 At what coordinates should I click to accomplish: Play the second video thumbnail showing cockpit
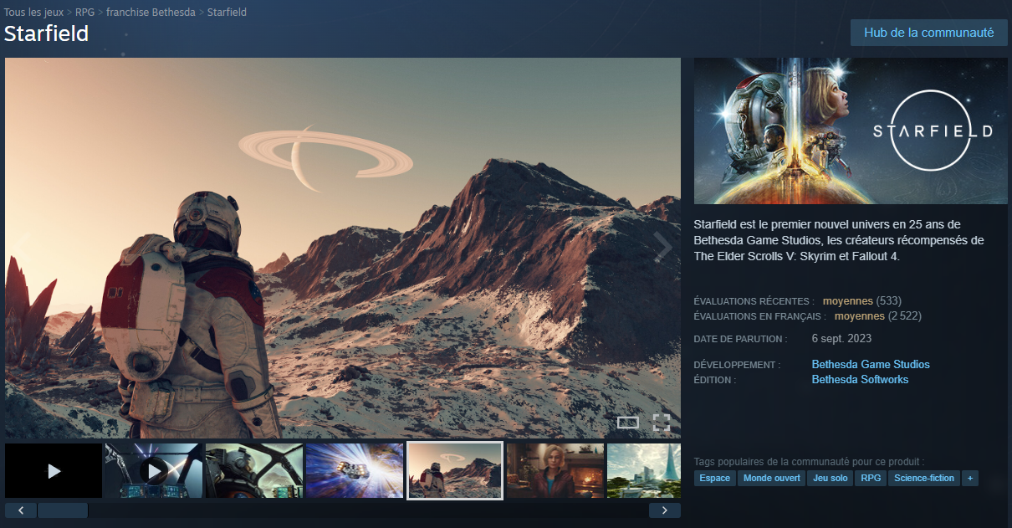[152, 471]
